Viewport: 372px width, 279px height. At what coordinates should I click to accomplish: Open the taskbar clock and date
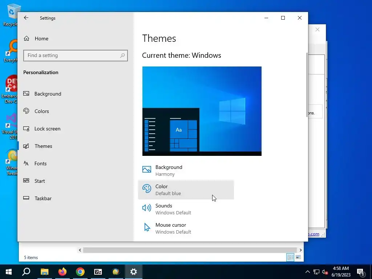pyautogui.click(x=341, y=272)
